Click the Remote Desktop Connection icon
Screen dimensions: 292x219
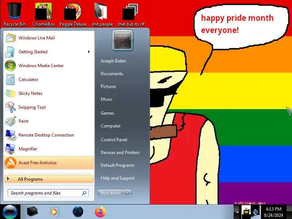tap(11, 135)
